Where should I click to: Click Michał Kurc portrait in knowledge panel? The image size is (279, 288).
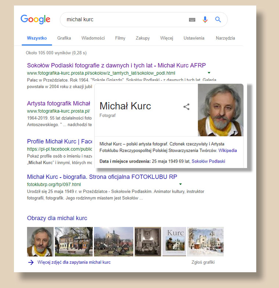coord(221,110)
